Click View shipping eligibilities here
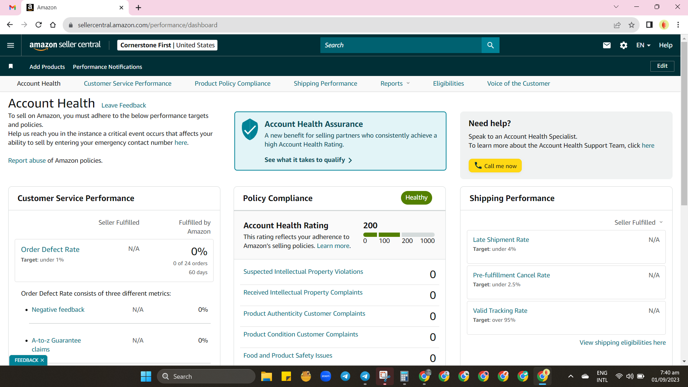 click(623, 343)
